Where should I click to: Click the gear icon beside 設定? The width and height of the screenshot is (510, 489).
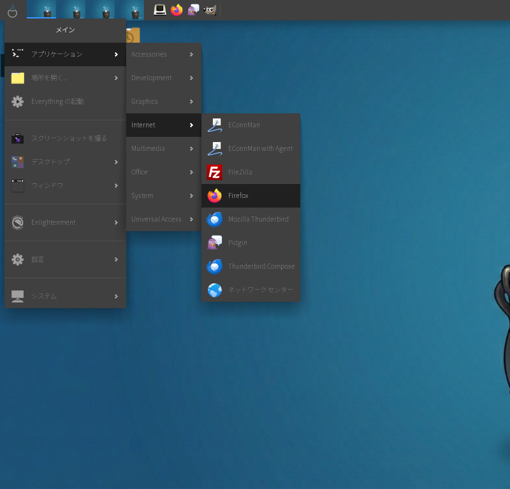point(18,259)
